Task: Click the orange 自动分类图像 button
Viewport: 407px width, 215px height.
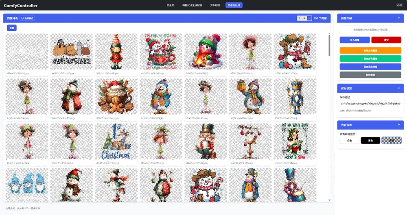Action: pyautogui.click(x=370, y=50)
